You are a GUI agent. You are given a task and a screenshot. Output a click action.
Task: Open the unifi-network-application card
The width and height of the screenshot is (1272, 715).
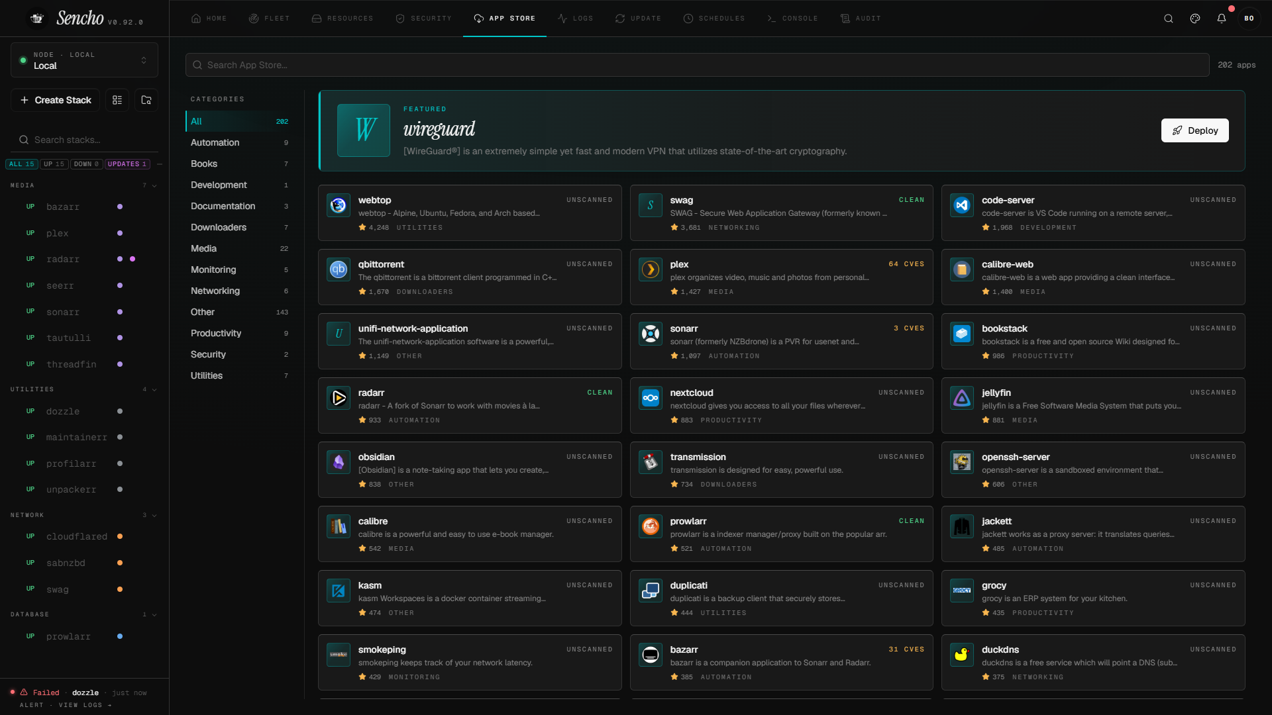click(470, 341)
